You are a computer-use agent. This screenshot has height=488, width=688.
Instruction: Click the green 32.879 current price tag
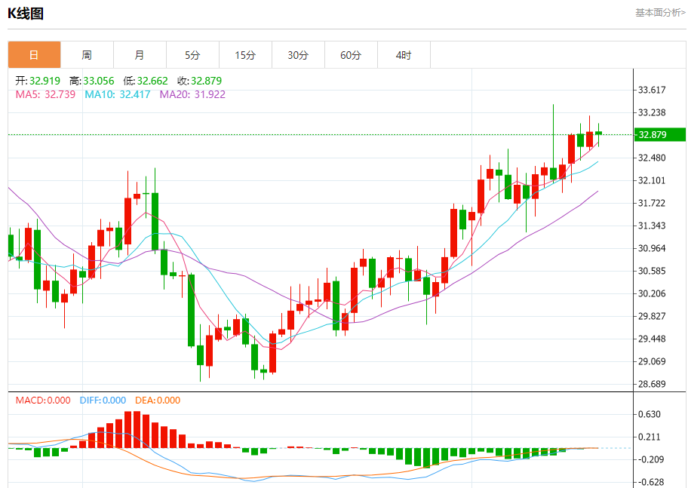[659, 135]
